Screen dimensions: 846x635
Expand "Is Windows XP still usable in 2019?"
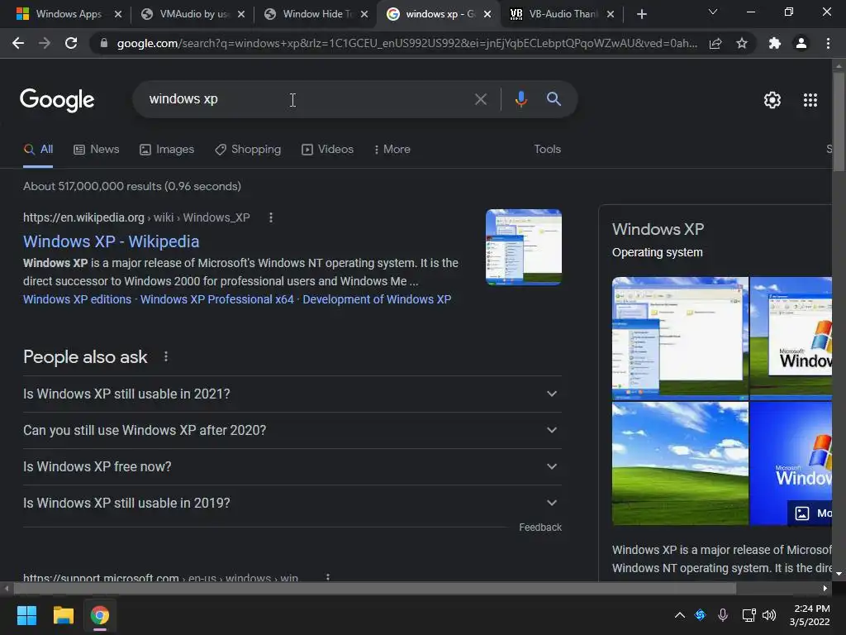292,503
